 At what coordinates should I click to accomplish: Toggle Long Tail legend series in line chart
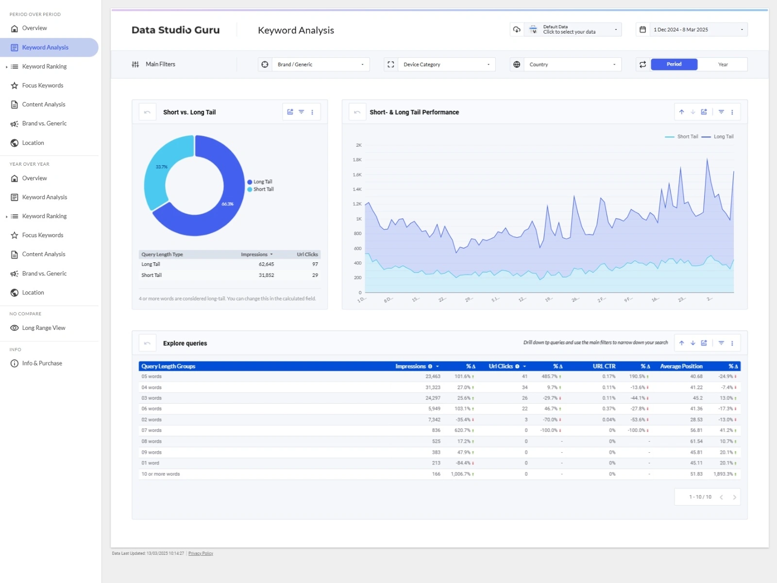pyautogui.click(x=723, y=137)
